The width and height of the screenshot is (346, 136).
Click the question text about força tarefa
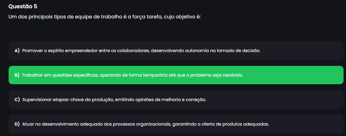tap(104, 17)
